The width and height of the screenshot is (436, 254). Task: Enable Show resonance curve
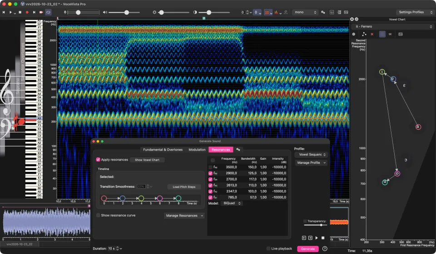(x=98, y=215)
